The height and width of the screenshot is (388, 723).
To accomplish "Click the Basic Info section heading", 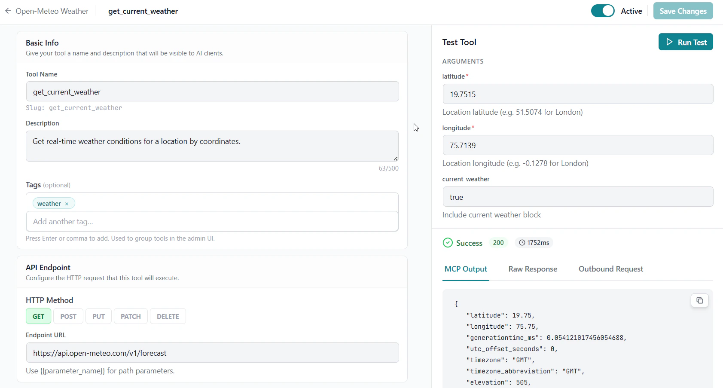I will tap(42, 43).
